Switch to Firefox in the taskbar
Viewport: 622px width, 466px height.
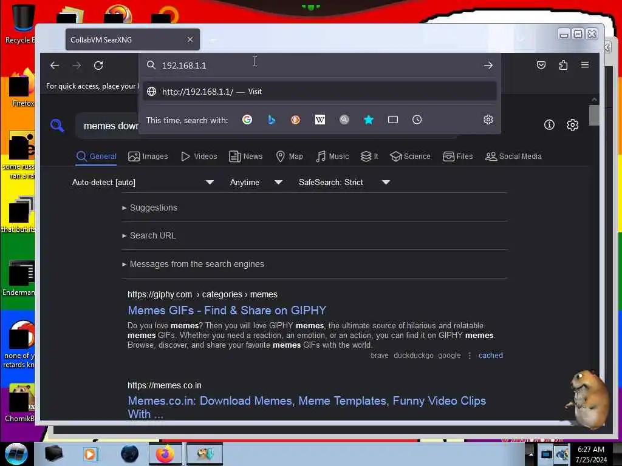coord(165,454)
